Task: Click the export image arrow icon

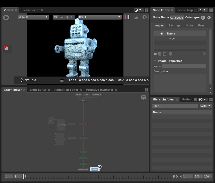Action: [165, 54]
